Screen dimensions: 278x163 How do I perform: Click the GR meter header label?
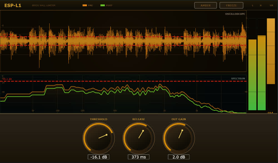pyautogui.click(x=271, y=6)
